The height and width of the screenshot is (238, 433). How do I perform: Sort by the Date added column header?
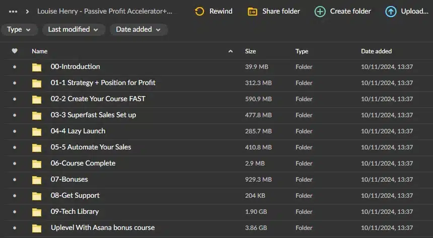pyautogui.click(x=376, y=51)
